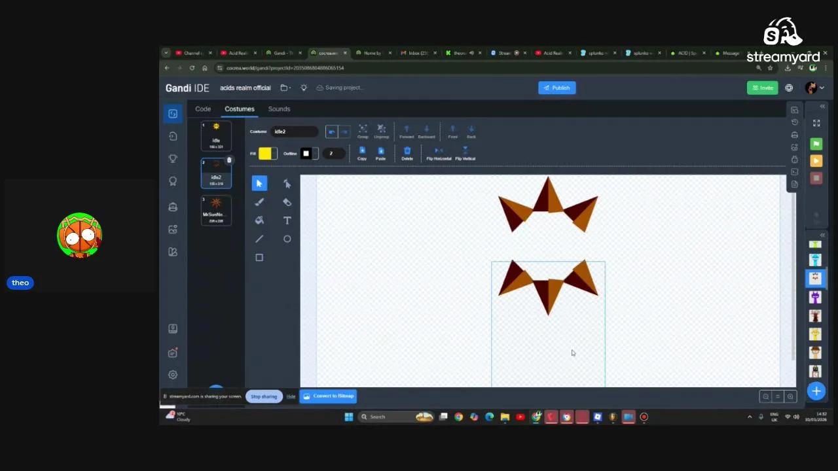Reset the canvas zoom

778,396
